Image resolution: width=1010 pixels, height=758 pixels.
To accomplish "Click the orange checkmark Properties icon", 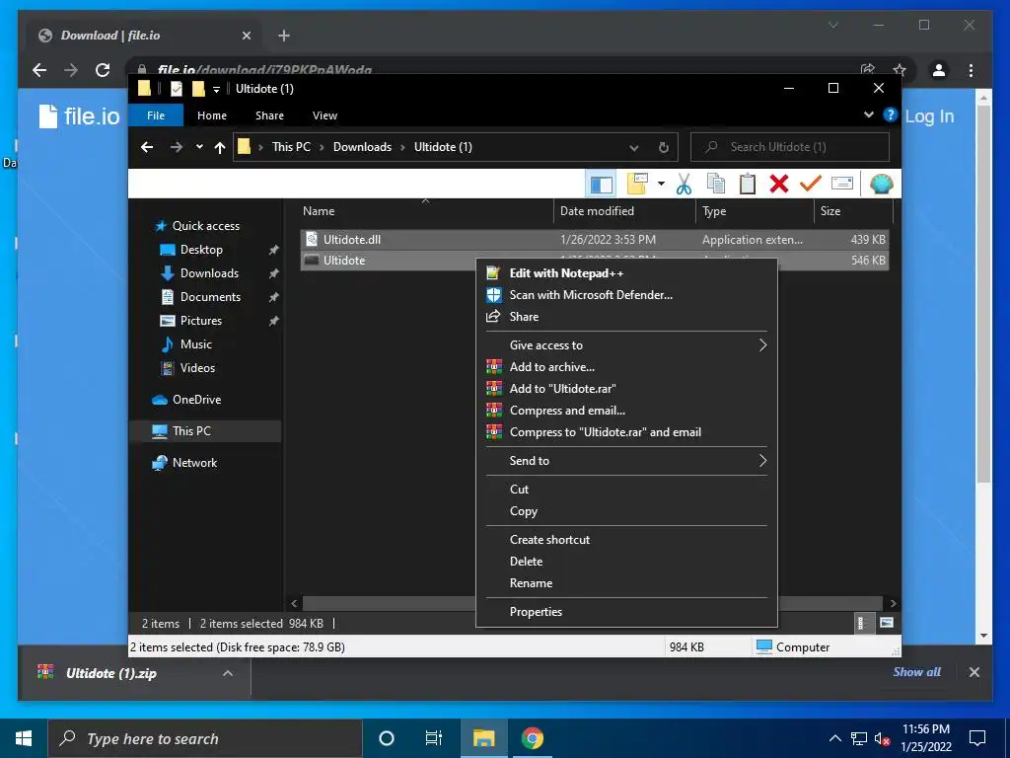I will tap(811, 184).
